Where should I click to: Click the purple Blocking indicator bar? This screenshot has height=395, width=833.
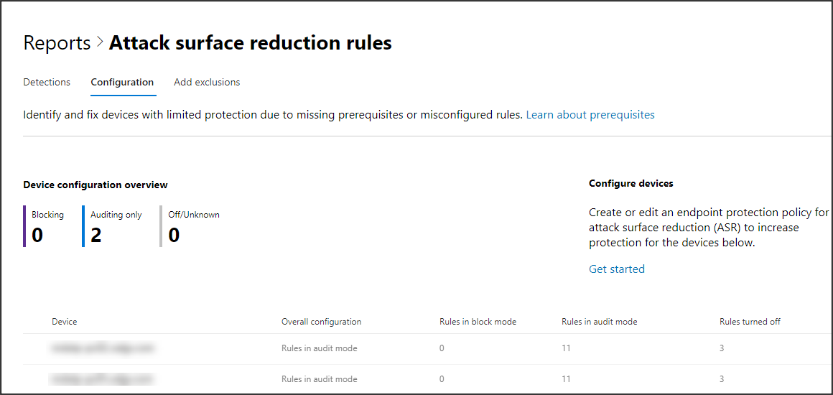click(x=24, y=226)
